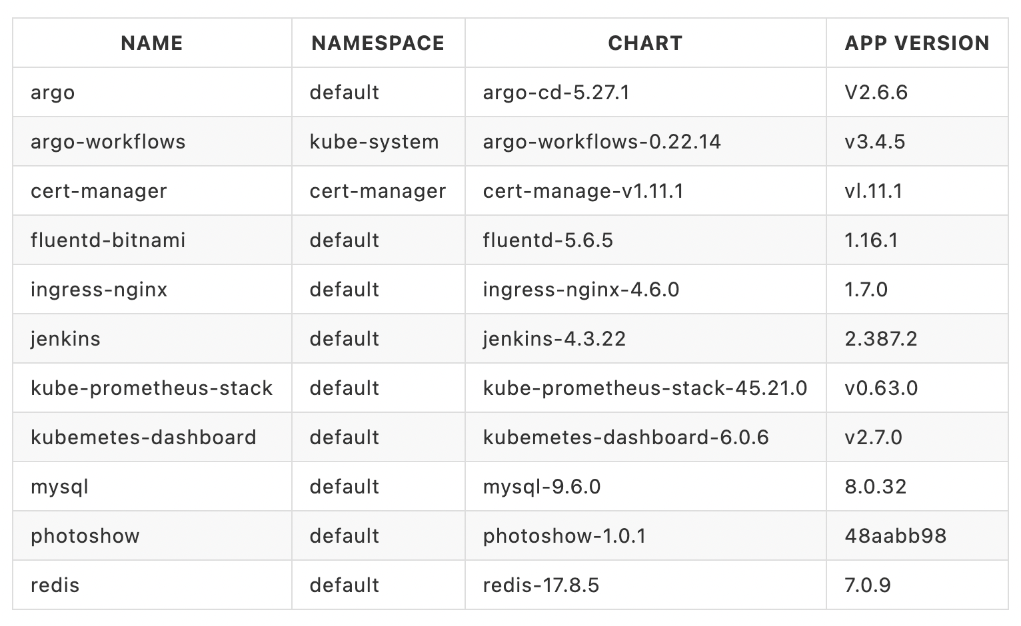This screenshot has height=626, width=1021.
Task: Select the photoshow-1.0.1 chart cell
Action: 564,536
